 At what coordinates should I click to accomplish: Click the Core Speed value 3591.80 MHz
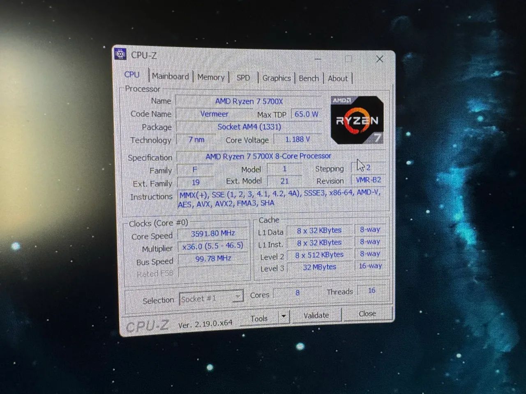(x=213, y=234)
